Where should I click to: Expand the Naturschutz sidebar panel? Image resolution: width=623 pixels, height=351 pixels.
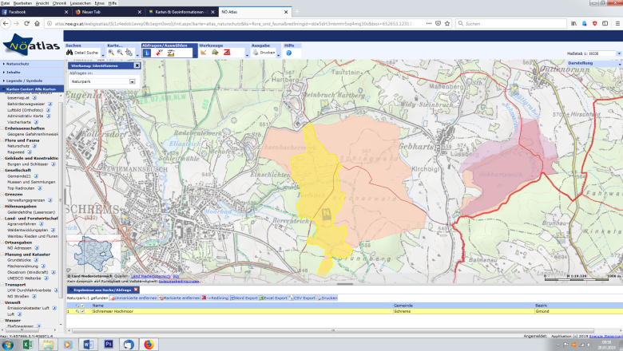[32, 64]
